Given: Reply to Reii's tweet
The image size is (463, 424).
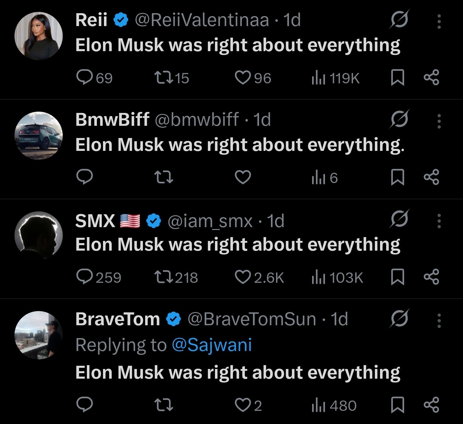Looking at the screenshot, I should click(x=85, y=78).
